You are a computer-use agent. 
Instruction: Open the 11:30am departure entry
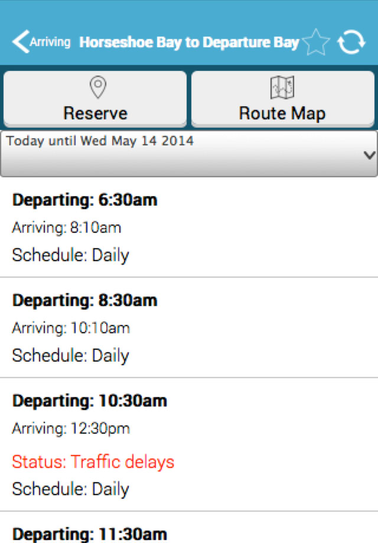click(x=90, y=534)
